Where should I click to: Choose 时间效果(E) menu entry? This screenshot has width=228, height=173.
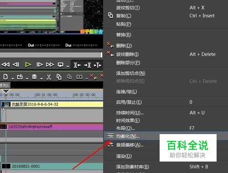166,120
